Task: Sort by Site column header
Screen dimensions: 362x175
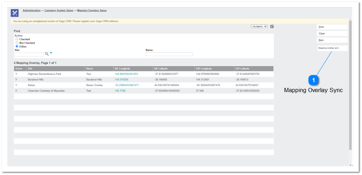Action: click(30, 69)
